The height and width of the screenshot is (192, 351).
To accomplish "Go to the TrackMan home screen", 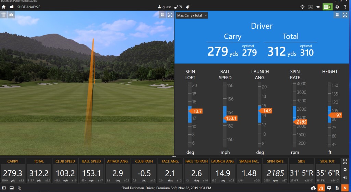I will click(3, 7).
